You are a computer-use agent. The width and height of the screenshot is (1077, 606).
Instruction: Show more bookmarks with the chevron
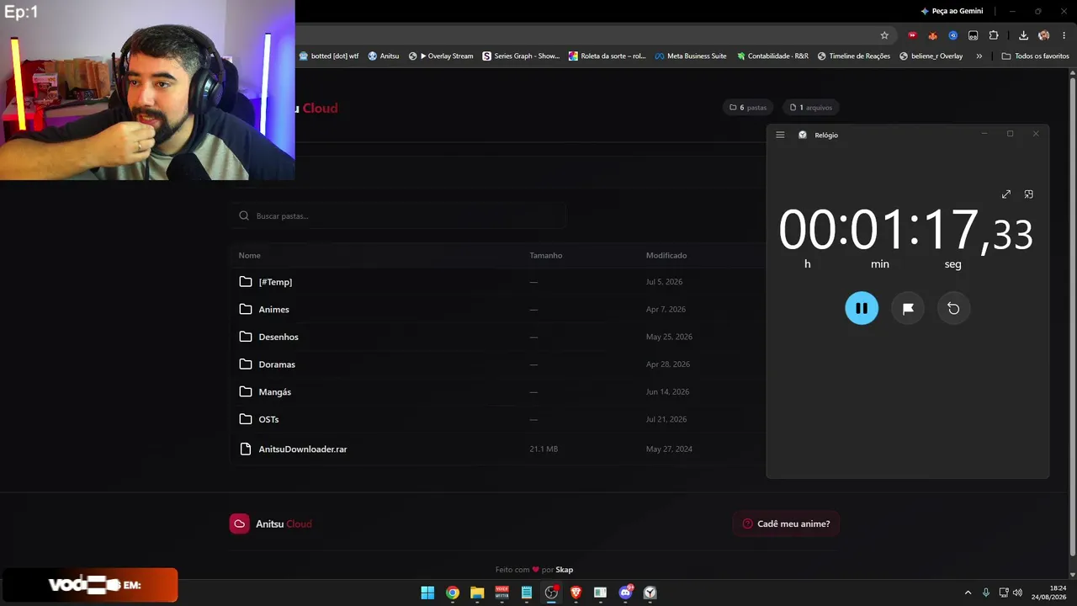coord(979,56)
